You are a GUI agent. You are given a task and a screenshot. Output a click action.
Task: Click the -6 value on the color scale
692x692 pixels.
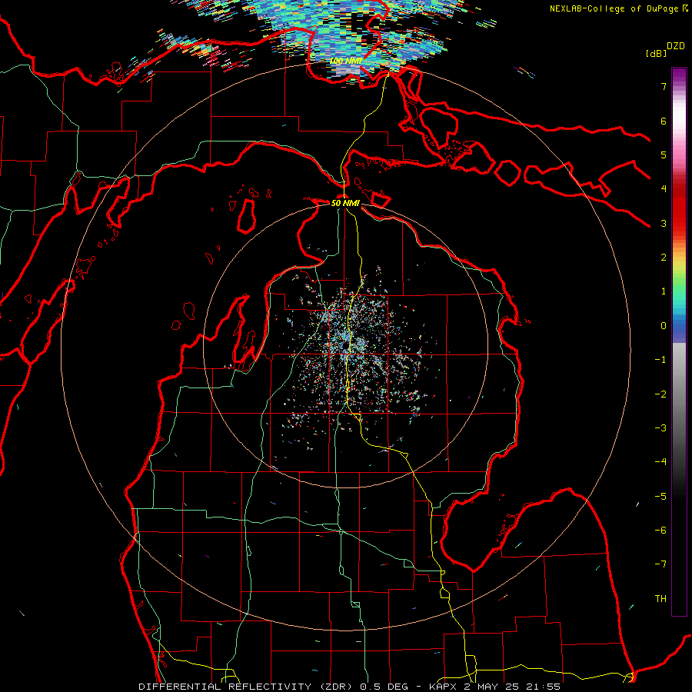(x=660, y=531)
